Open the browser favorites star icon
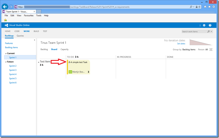Image resolution: width=219 pixels, height=138 pixels. (209, 7)
